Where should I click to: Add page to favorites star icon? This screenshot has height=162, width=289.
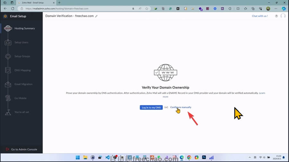[146, 9]
